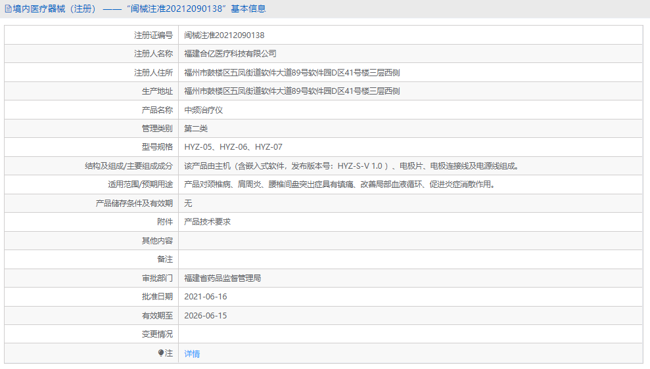Viewport: 650px width, 369px height.
Task: Click the intended use text starting 产品对颈椎病
Action: coord(340,185)
